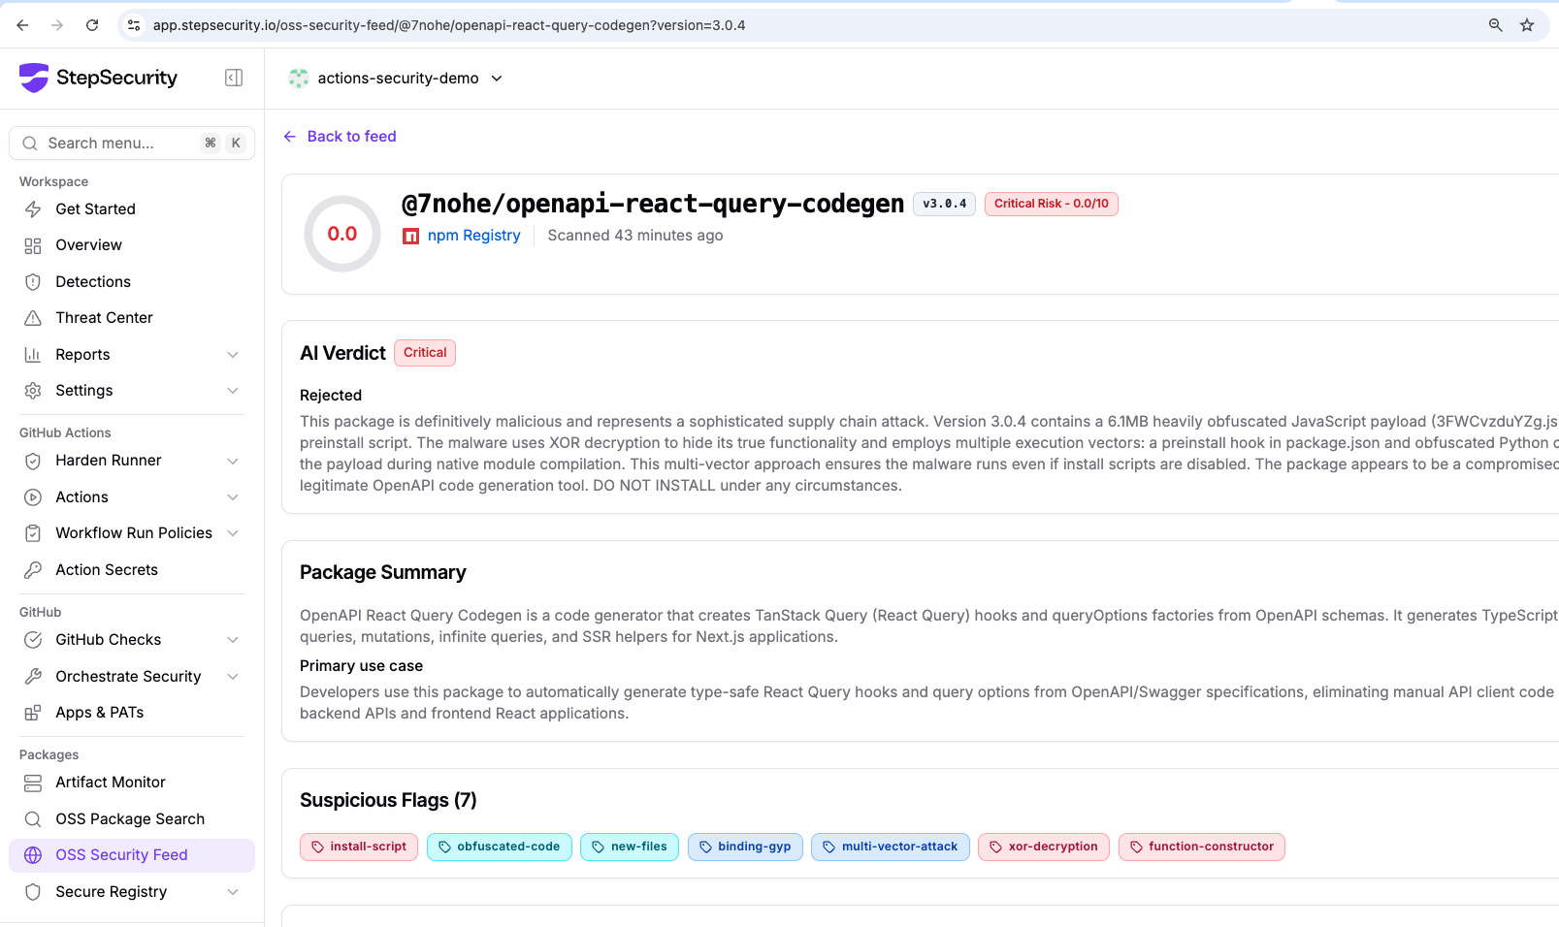
Task: Click the new-files flag tag
Action: pos(630,847)
